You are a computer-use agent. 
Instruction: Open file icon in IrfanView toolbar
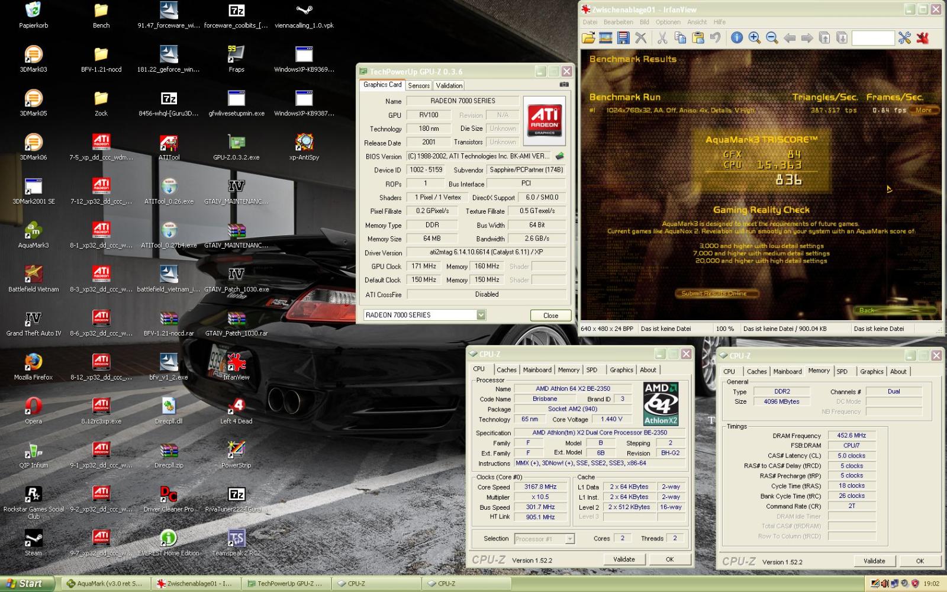(x=588, y=38)
